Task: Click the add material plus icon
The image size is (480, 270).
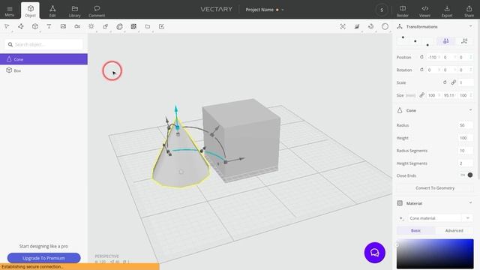Action: click(400, 218)
